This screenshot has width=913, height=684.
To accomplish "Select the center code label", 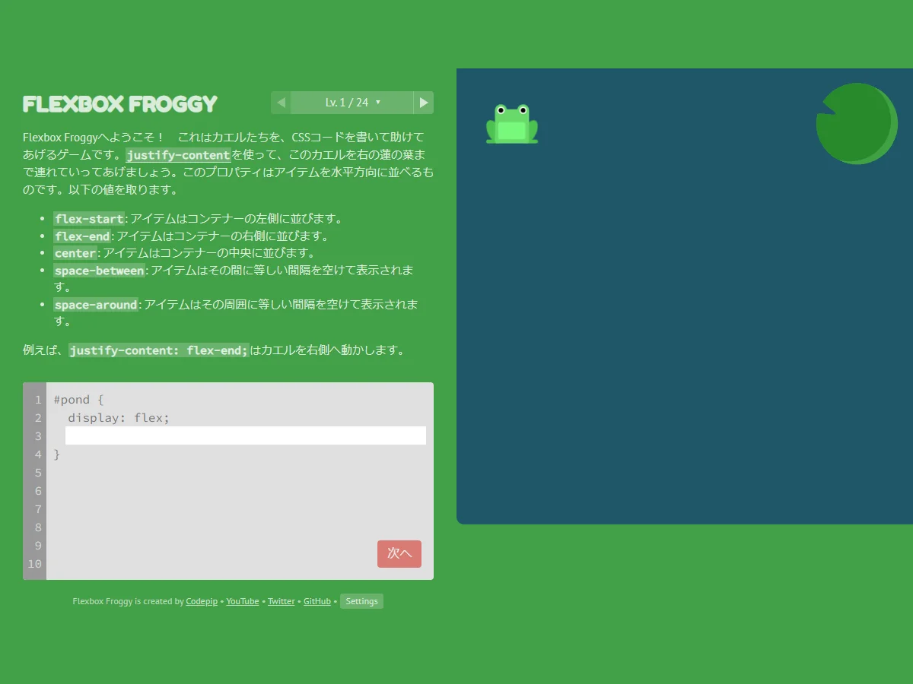I will pyautogui.click(x=75, y=253).
